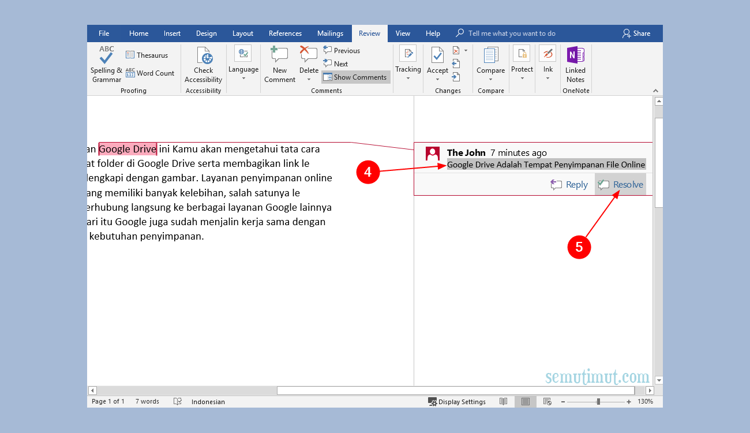Open the Thesaurus
This screenshot has width=750, height=433.
[147, 55]
